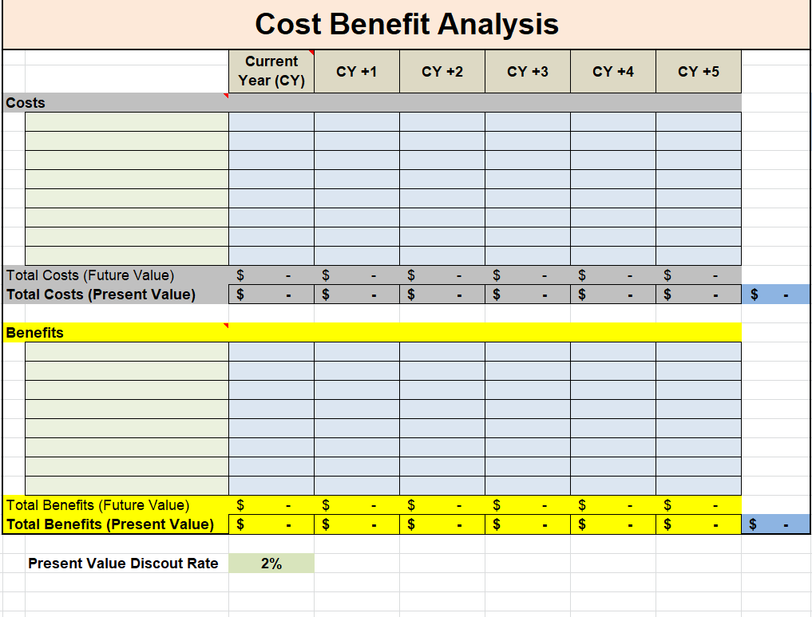Viewport: 812px width, 617px height.
Task: Select the Total Costs (Present Value) label
Action: 101,295
